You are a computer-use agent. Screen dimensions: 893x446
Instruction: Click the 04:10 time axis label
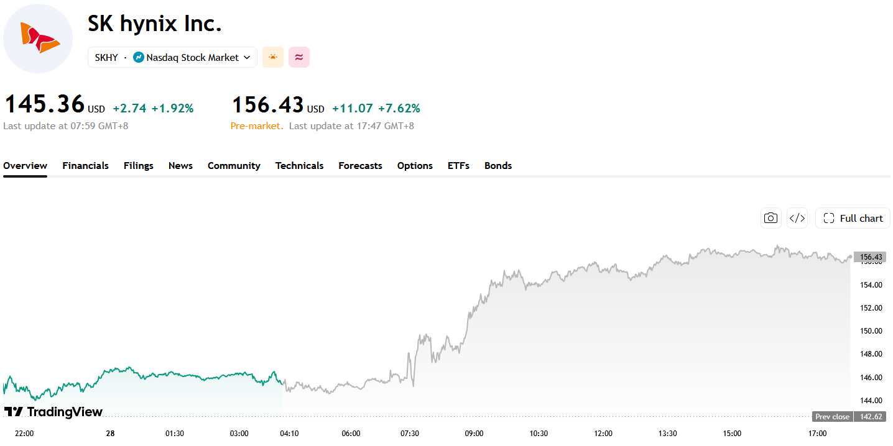pos(289,434)
